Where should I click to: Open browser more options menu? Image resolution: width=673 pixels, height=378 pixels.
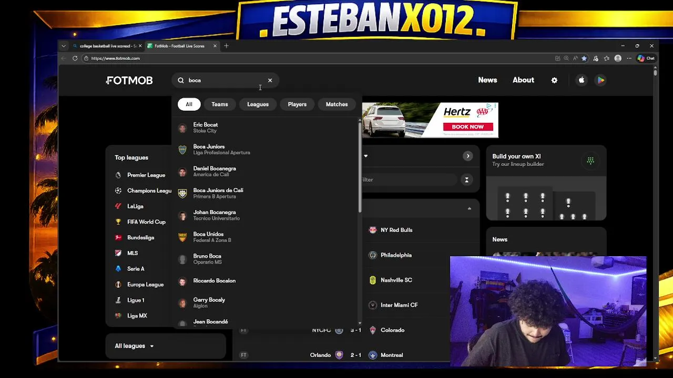629,58
